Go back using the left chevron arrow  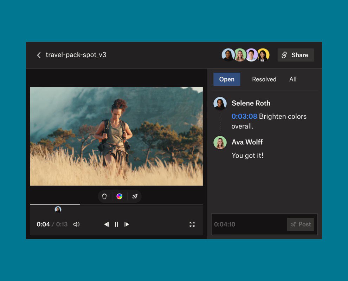pos(39,55)
